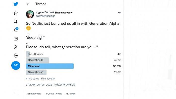Open the Explore hashtag icon
This screenshot has width=176, height=99.
16,22
